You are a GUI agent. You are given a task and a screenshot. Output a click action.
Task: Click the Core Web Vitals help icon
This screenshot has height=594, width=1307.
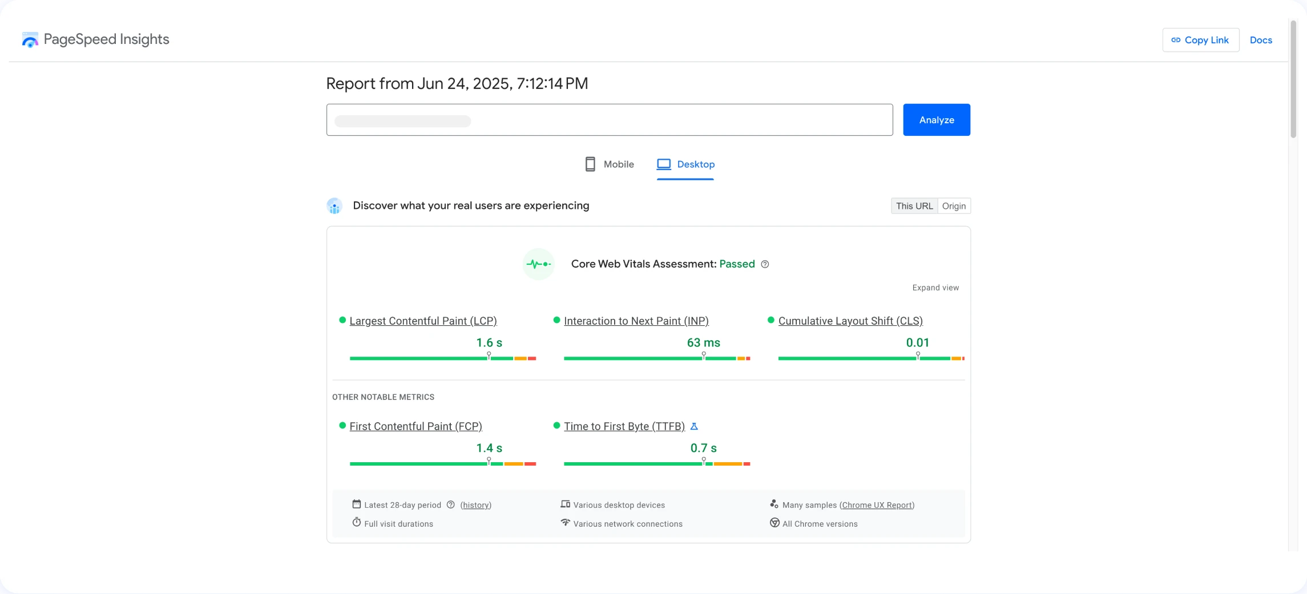coord(765,264)
